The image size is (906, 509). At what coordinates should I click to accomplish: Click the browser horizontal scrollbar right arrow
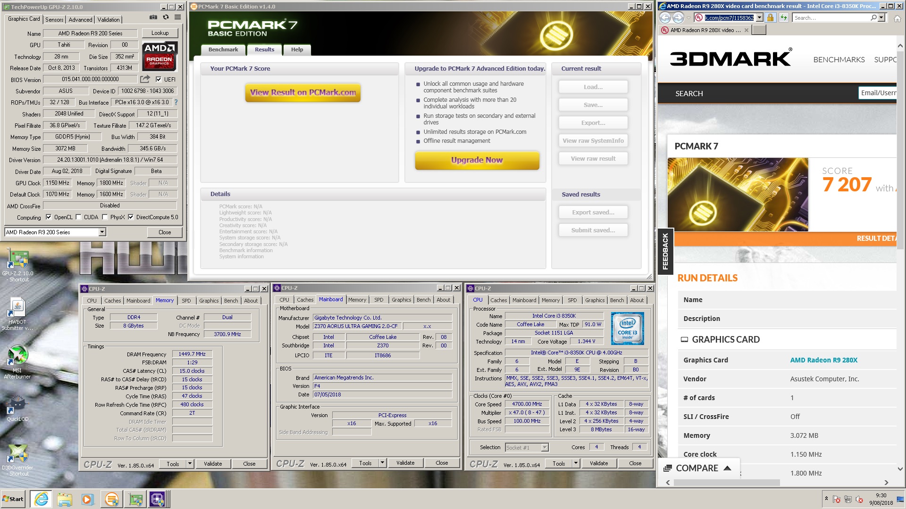[887, 483]
